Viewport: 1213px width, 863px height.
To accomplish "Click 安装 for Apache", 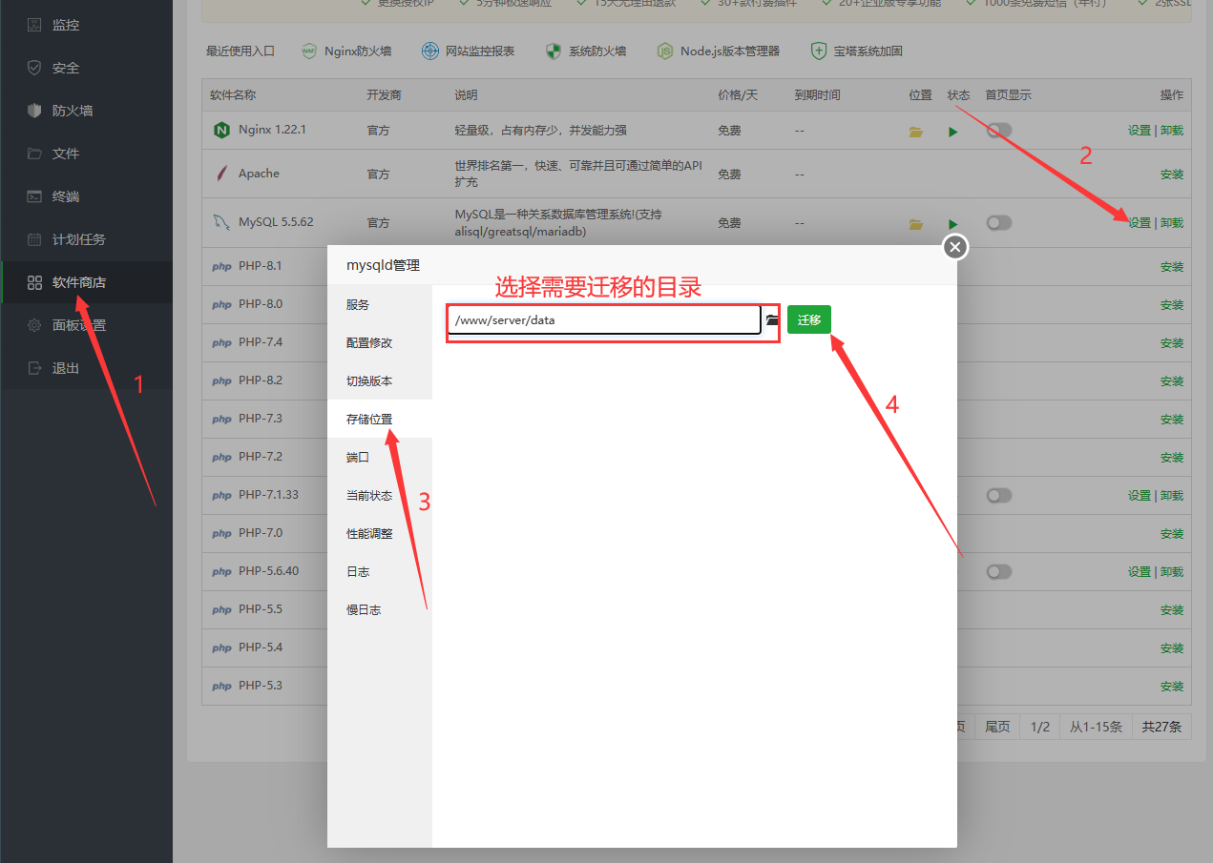I will (x=1172, y=175).
